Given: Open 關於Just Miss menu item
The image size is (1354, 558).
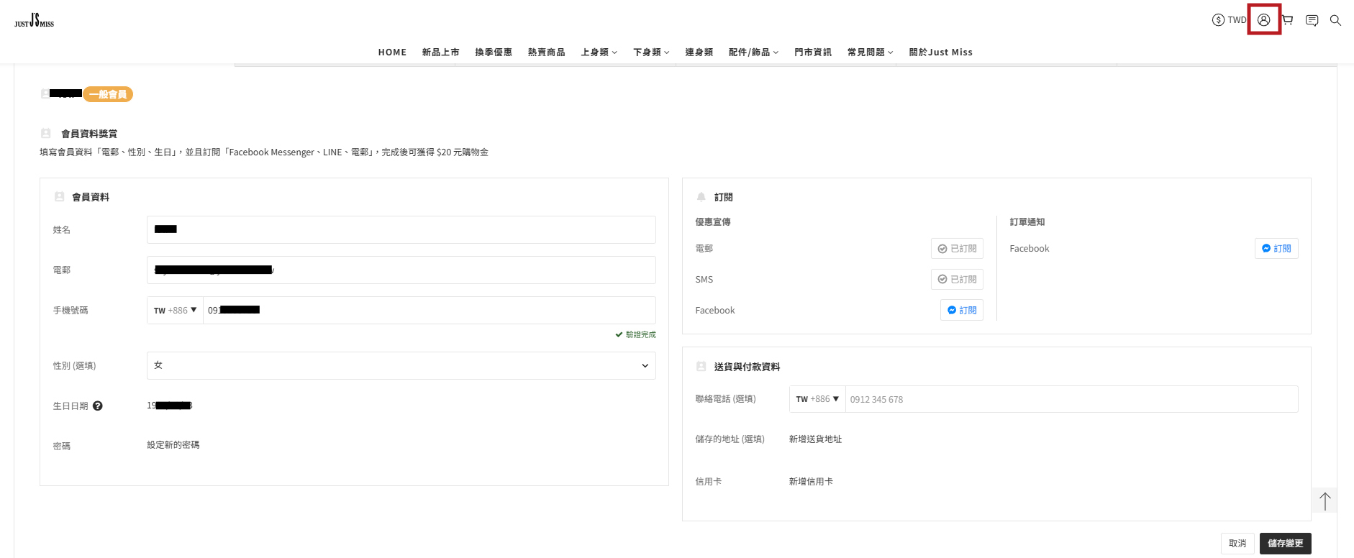Looking at the screenshot, I should [941, 52].
